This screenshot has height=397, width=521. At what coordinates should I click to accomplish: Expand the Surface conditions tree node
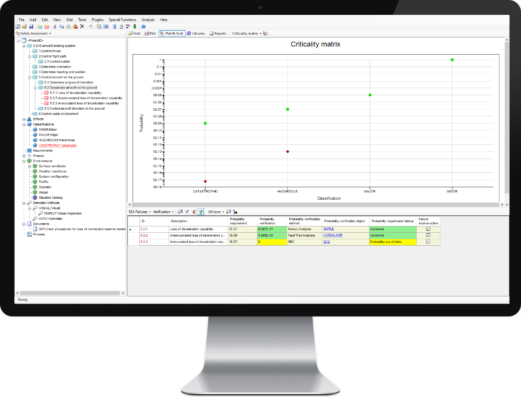(29, 166)
